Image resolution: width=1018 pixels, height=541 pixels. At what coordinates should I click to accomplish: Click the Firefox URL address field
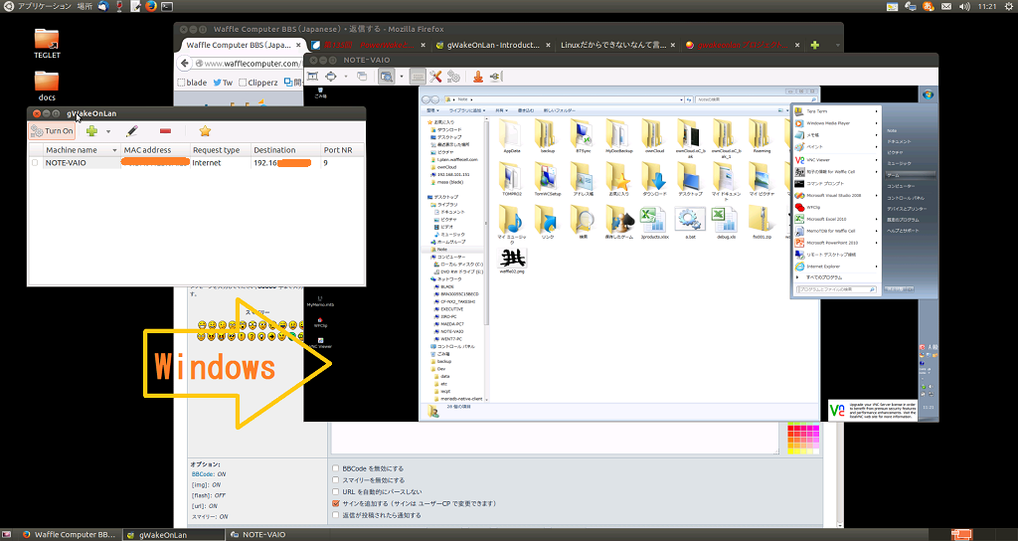[250, 64]
